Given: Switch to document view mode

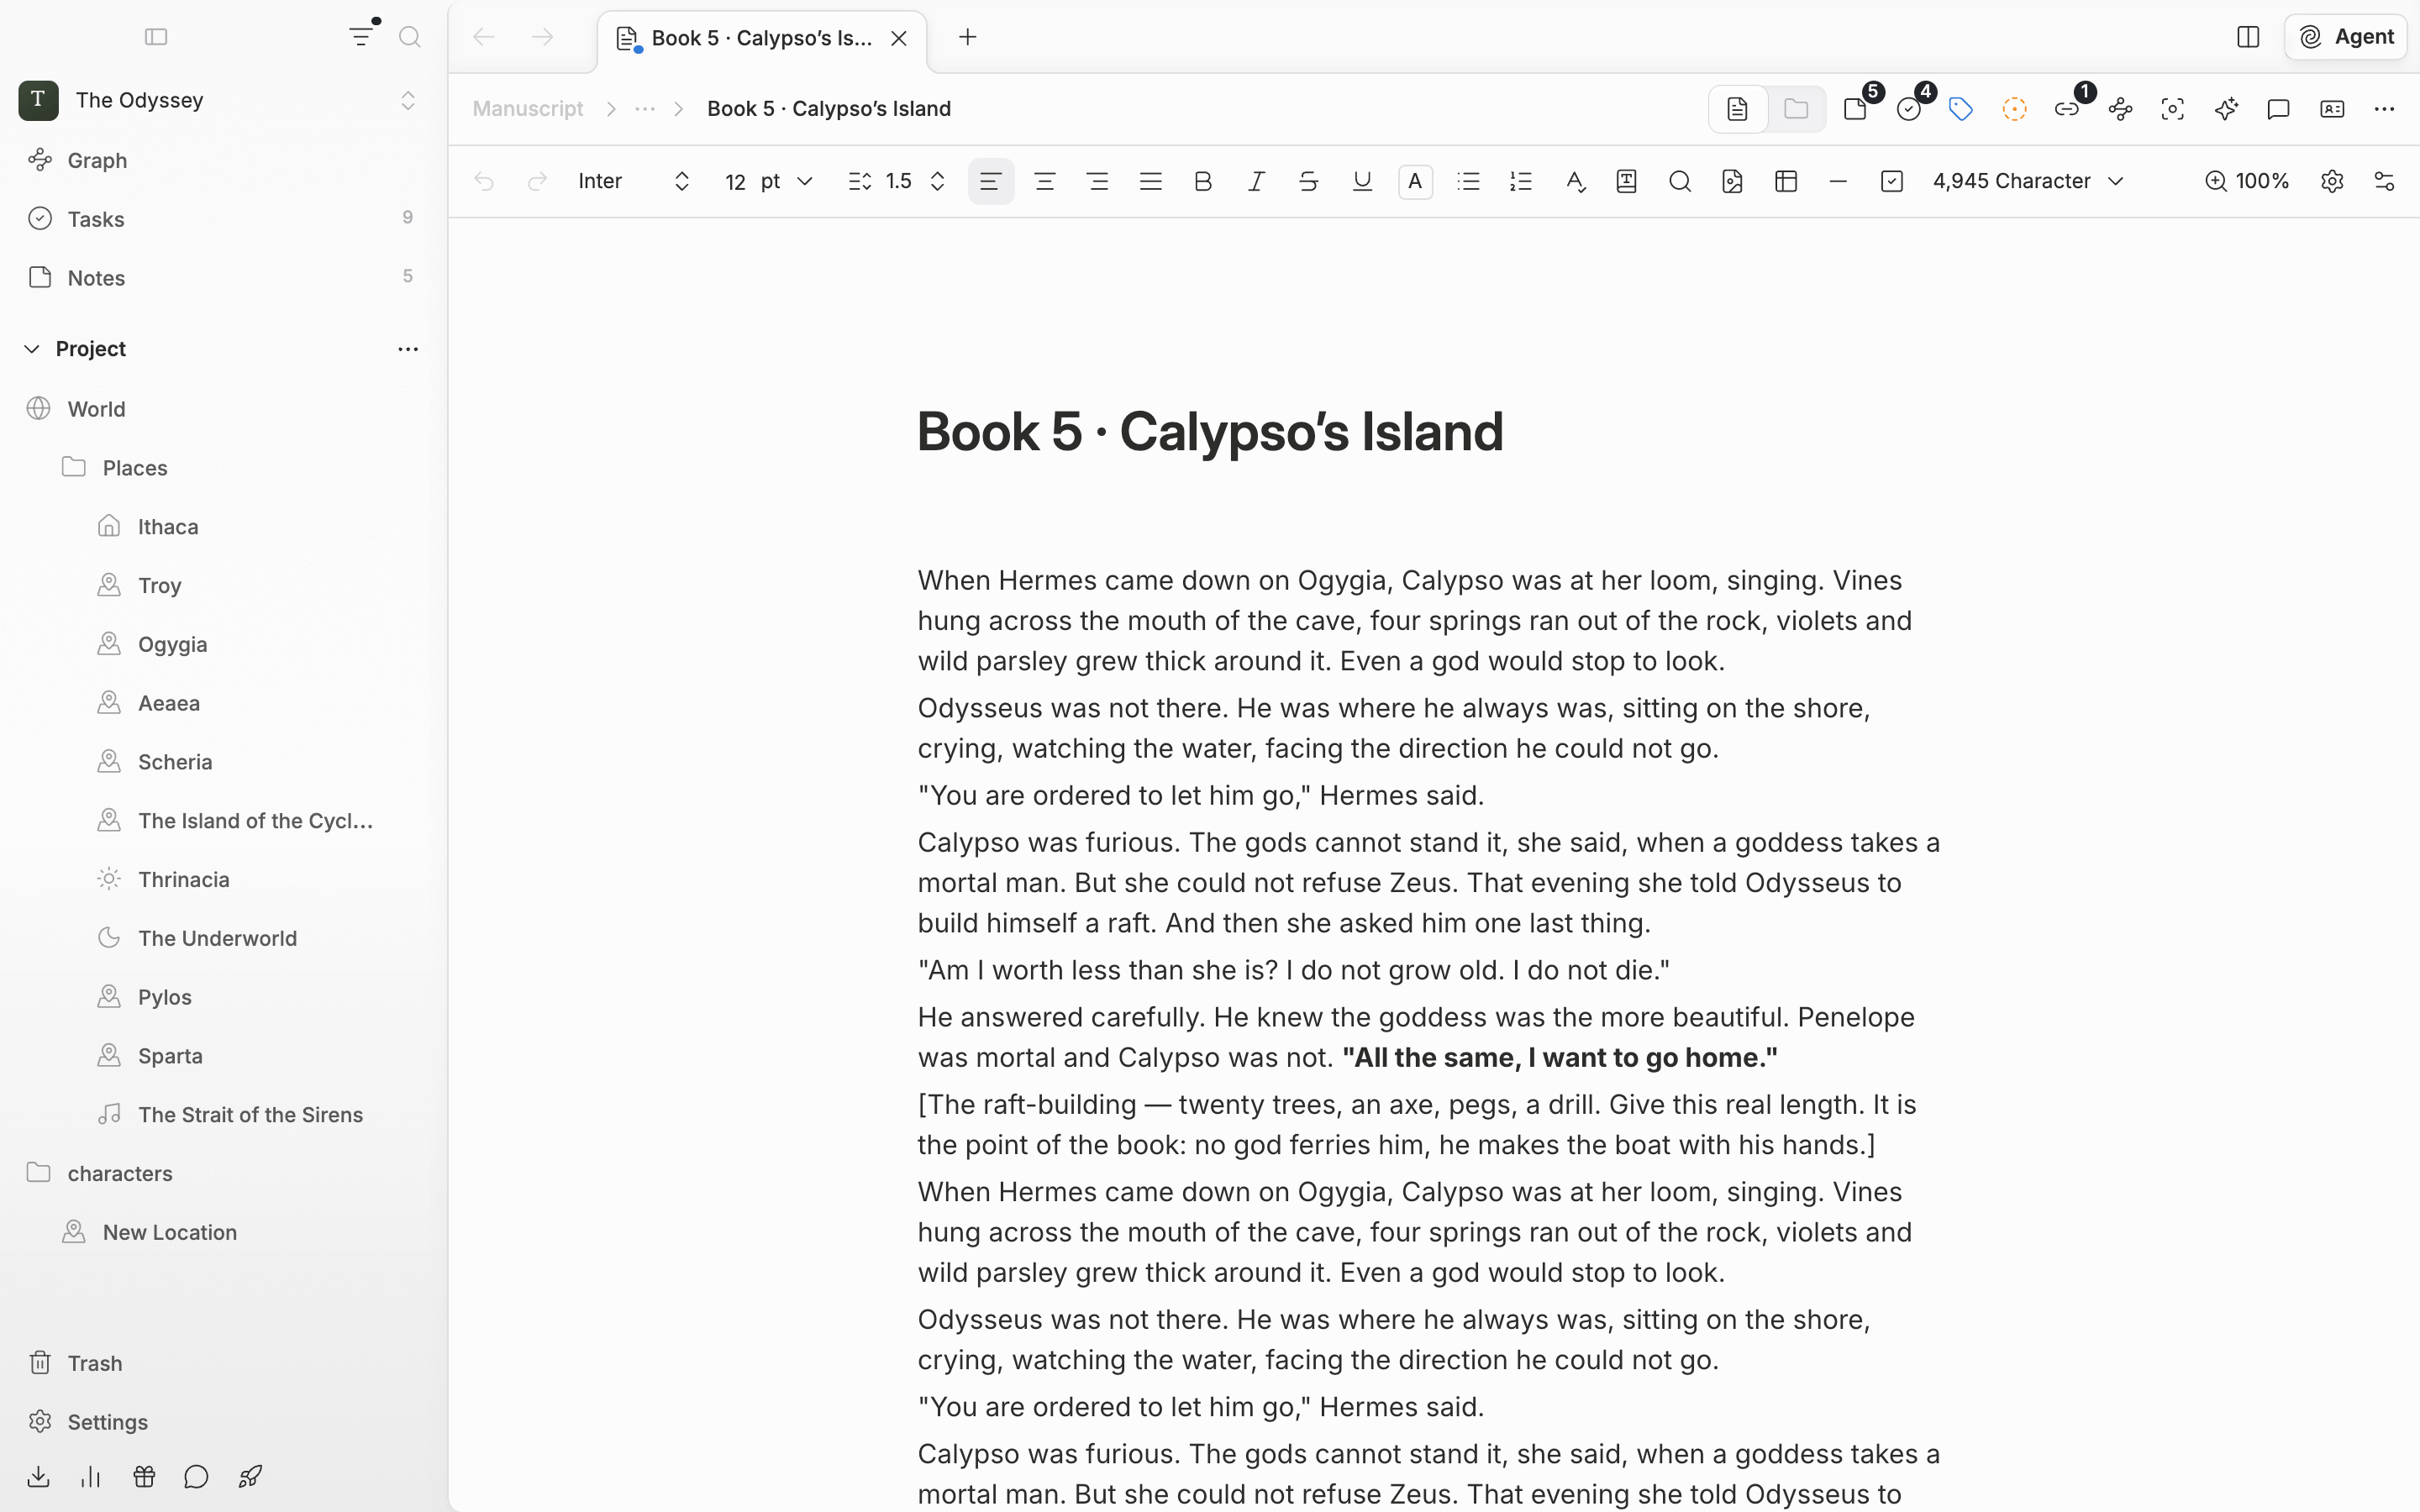Looking at the screenshot, I should point(1738,109).
